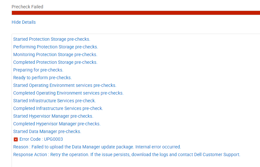260x167 pixels.
Task: Click 'Performing Protection Storage pre-checks' line
Action: 55,47
